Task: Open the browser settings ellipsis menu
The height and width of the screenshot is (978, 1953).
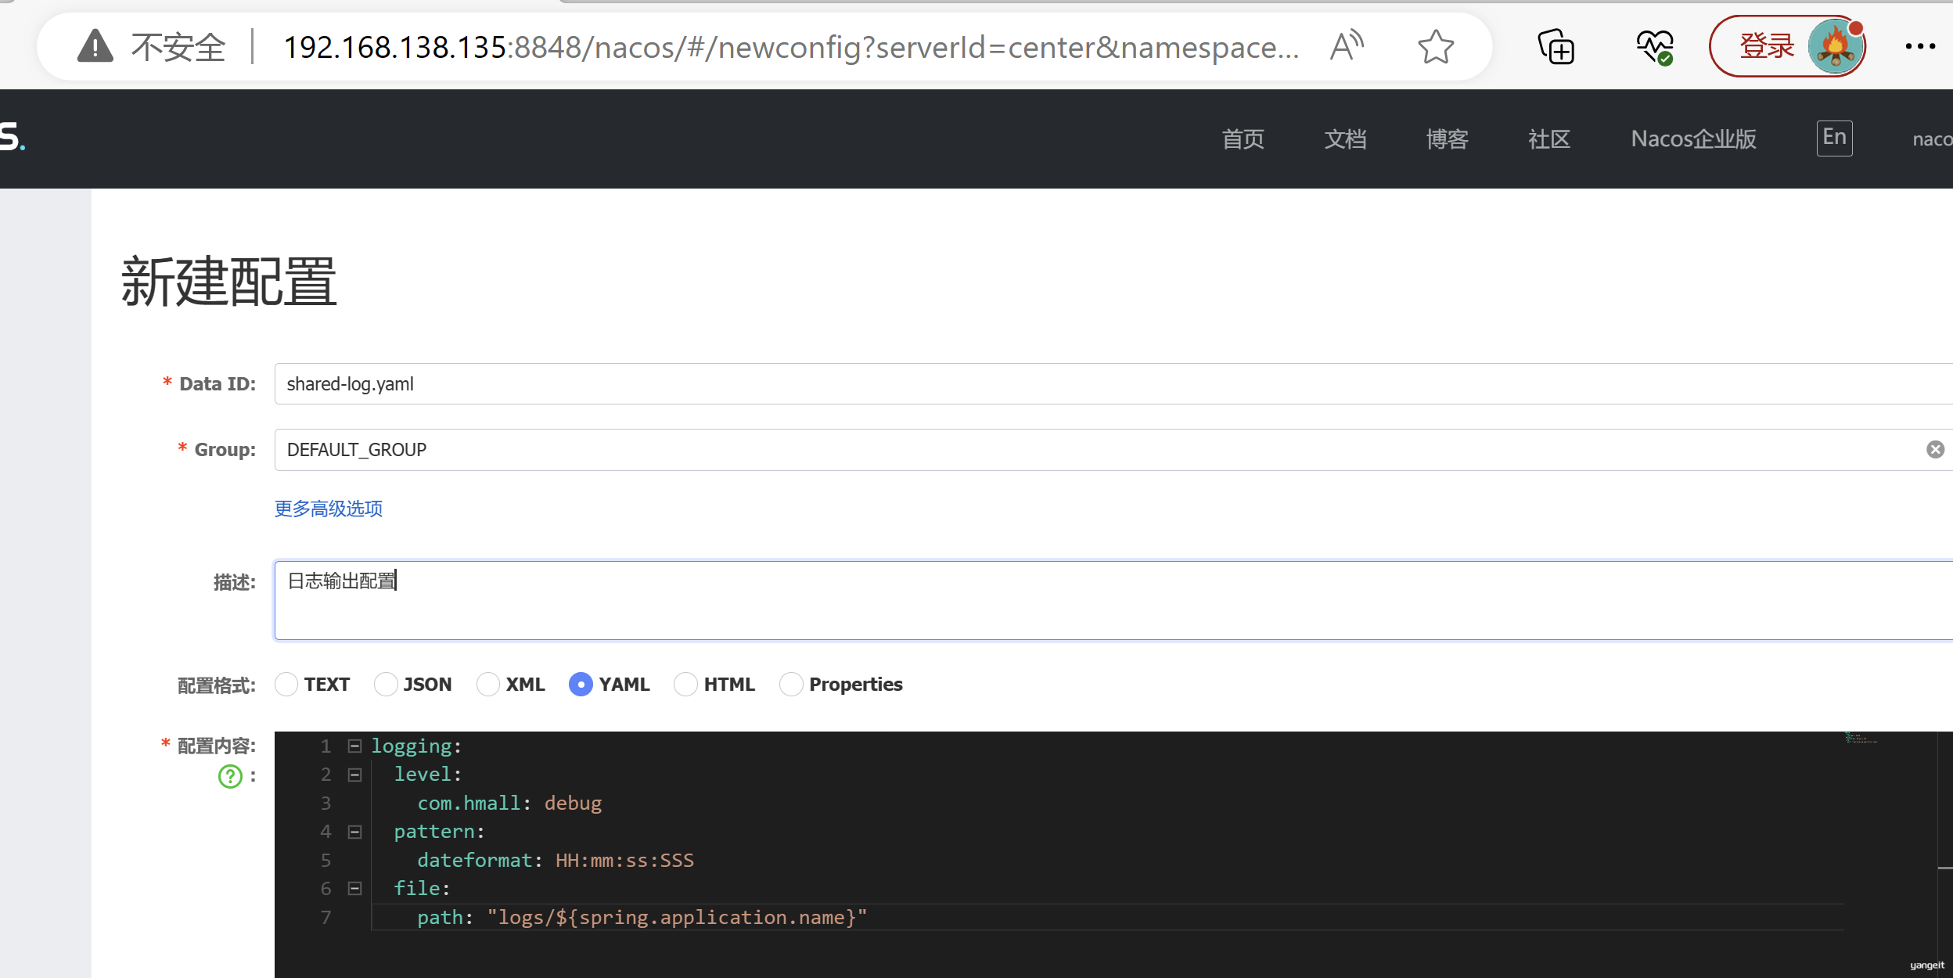Action: [x=1920, y=46]
